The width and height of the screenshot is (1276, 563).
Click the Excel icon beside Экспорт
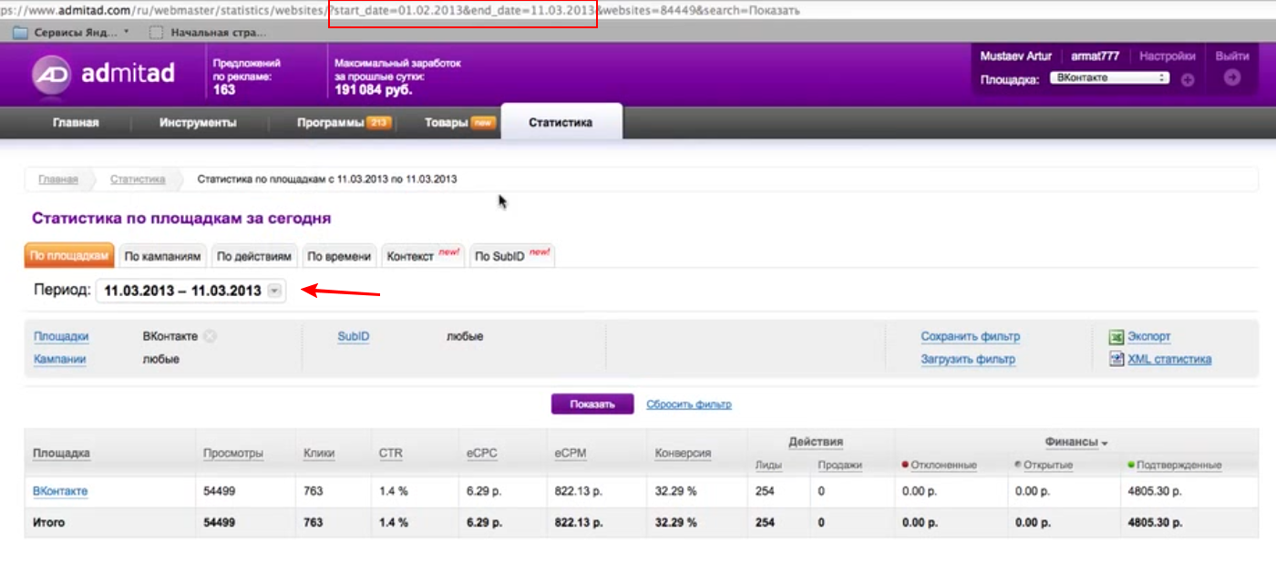point(1116,337)
